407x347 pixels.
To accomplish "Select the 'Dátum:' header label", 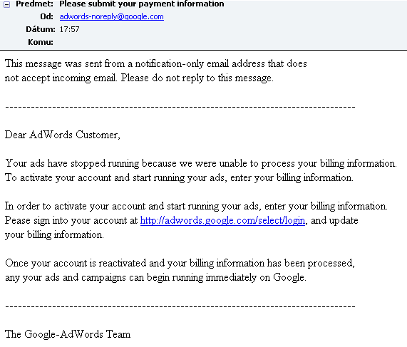I will [41, 29].
